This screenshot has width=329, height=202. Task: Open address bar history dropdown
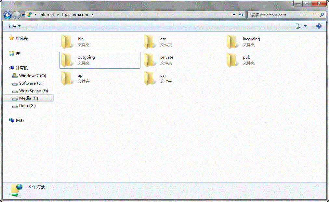234,15
